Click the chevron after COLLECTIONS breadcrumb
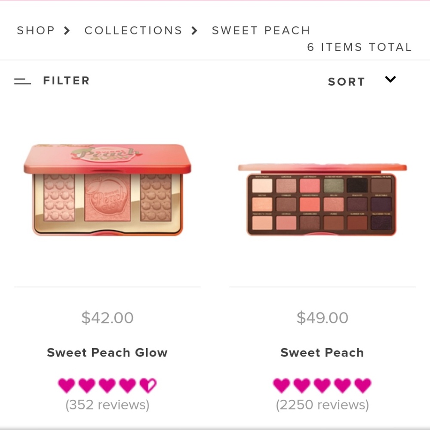 coord(194,30)
